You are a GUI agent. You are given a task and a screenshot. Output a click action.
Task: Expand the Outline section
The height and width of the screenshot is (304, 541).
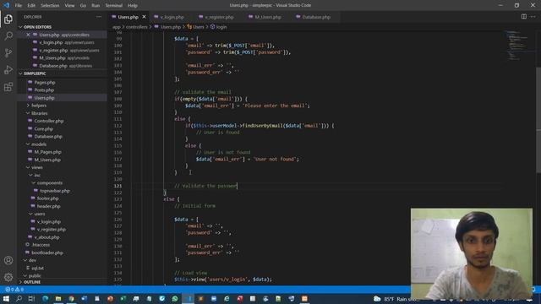pos(32,282)
